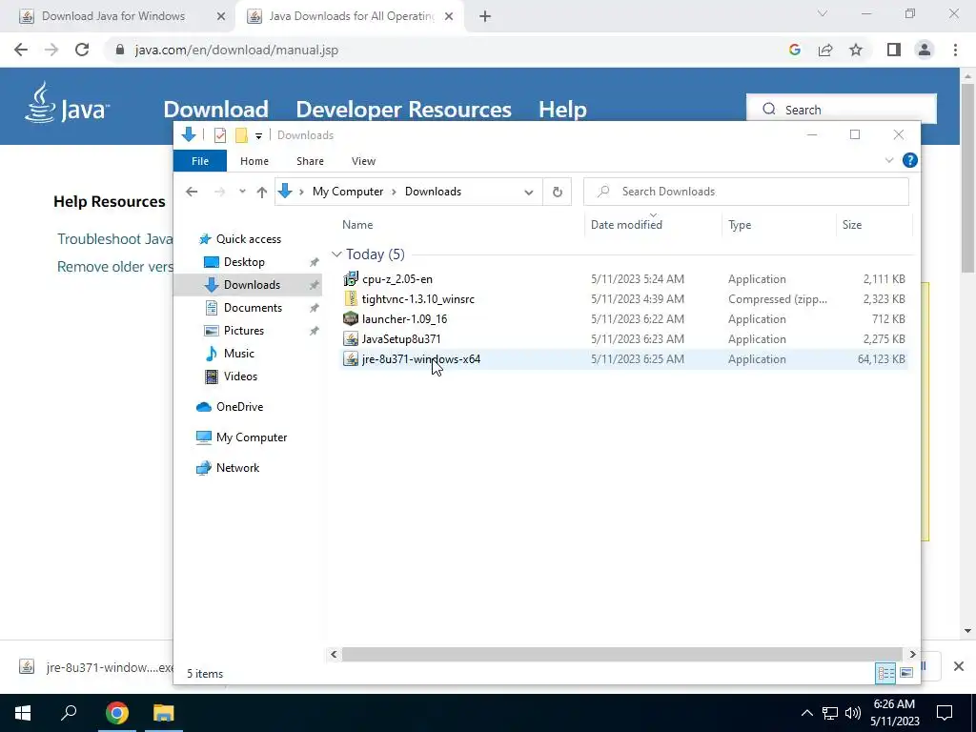Open Network in the navigation pane
Viewport: 976px width, 732px height.
(x=237, y=467)
